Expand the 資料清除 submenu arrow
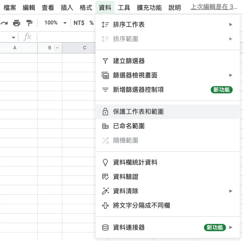 coord(231,191)
